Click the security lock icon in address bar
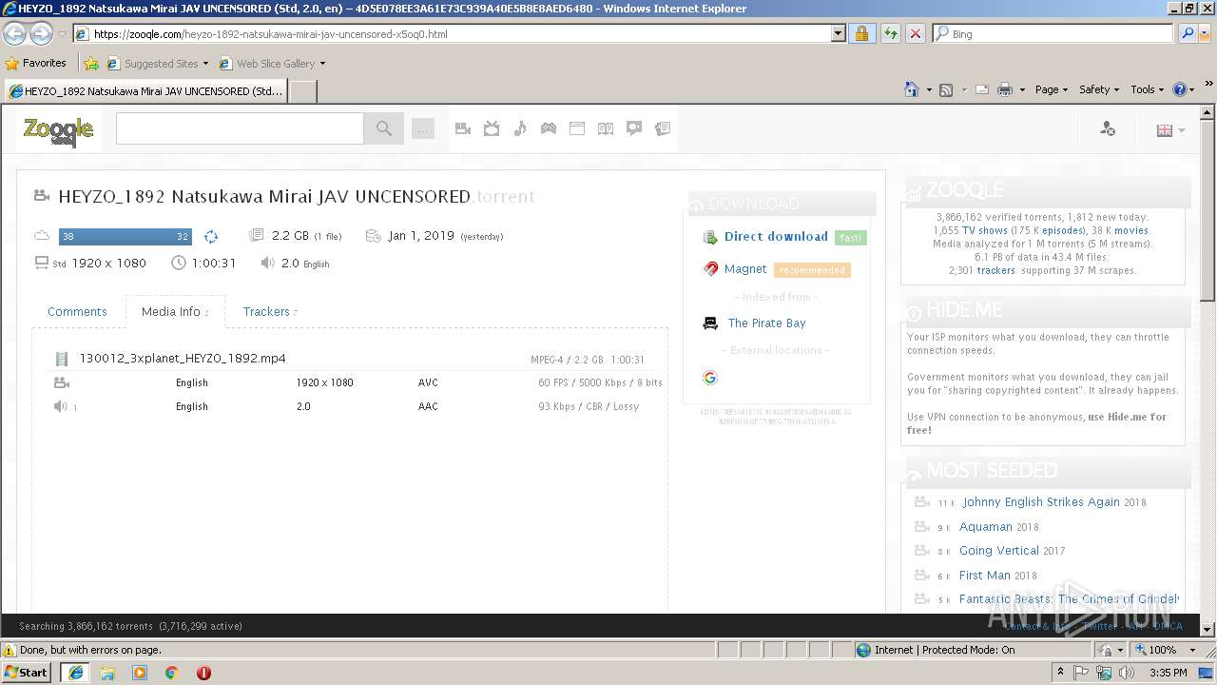1217x685 pixels. [x=861, y=33]
